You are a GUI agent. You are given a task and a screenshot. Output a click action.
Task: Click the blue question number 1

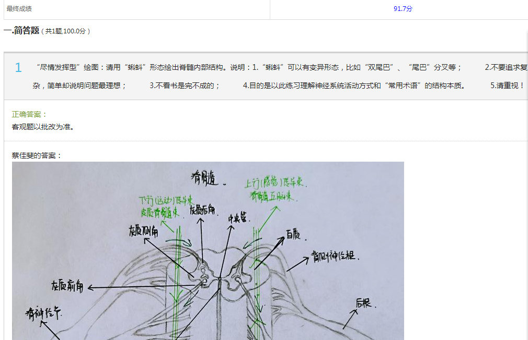pos(18,68)
